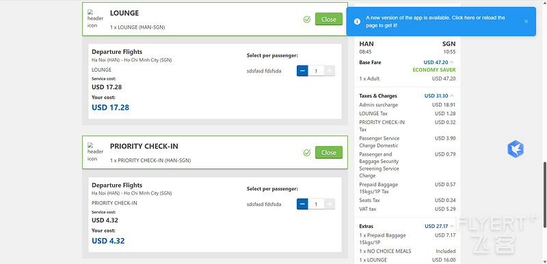Click the PRIORITY CHECK-IN section title heading
Screen dimensions: 547x264
click(144, 147)
